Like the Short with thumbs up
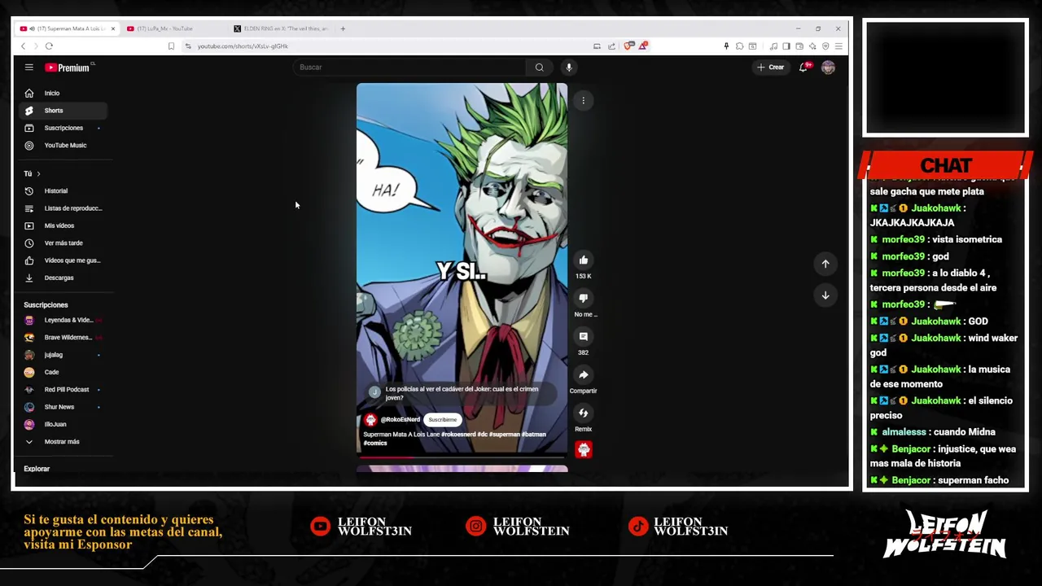This screenshot has width=1042, height=586. pos(583,260)
